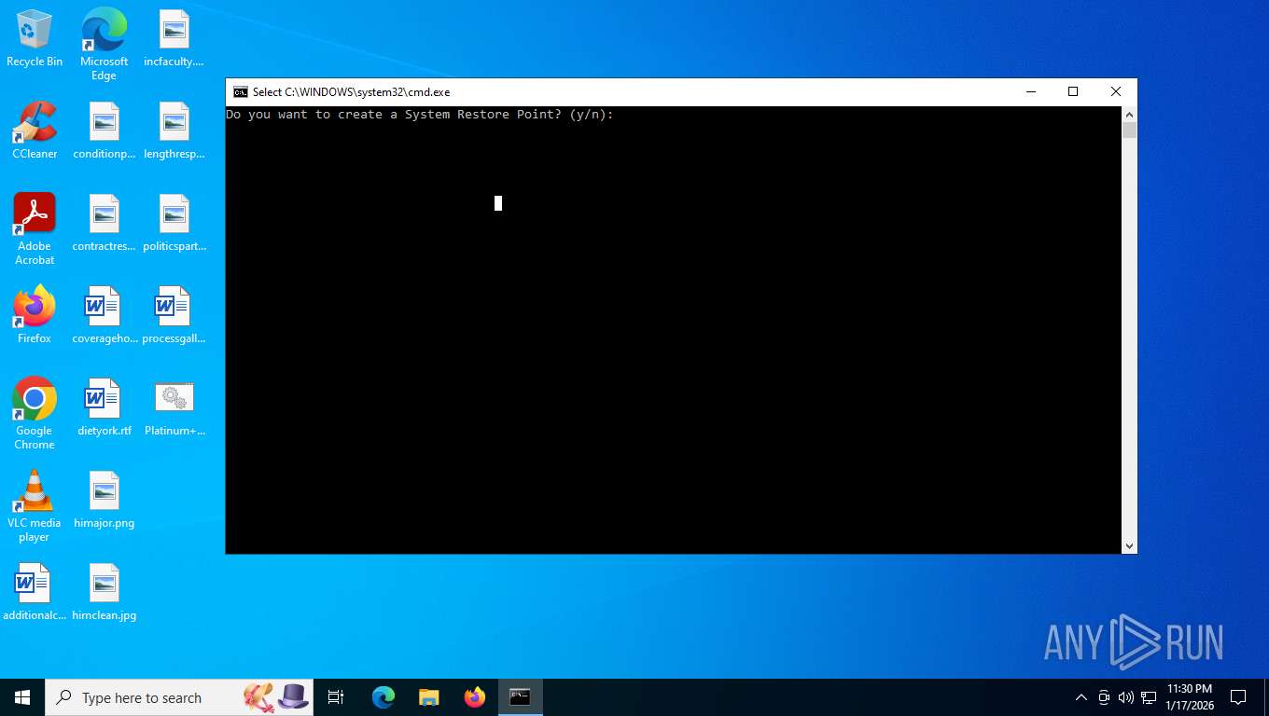This screenshot has width=1269, height=716.
Task: Select the lengthresp image file icon
Action: [174, 131]
